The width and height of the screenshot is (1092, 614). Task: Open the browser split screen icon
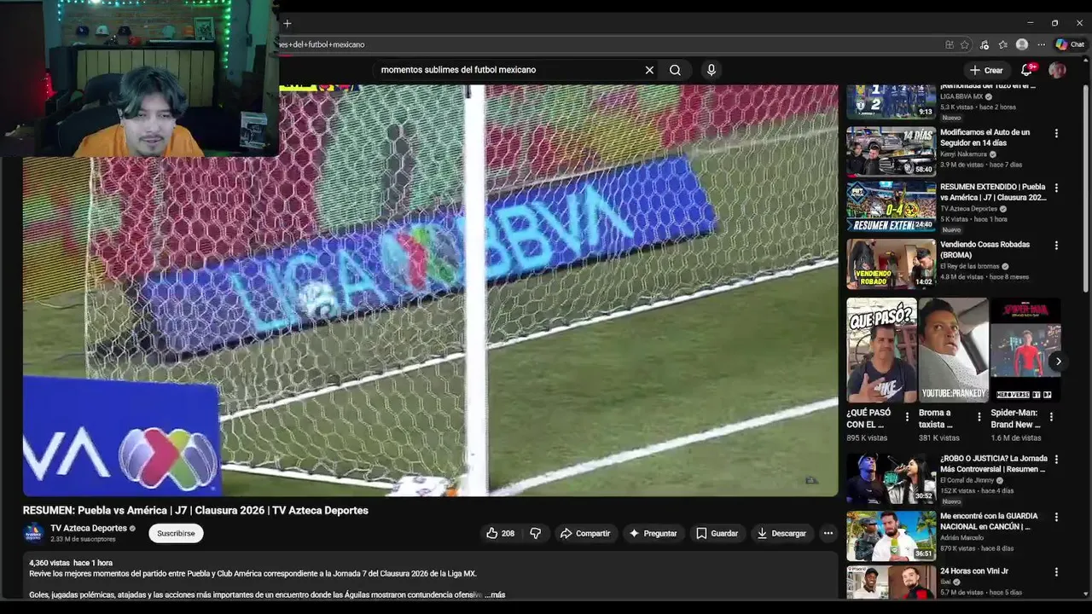pyautogui.click(x=950, y=44)
